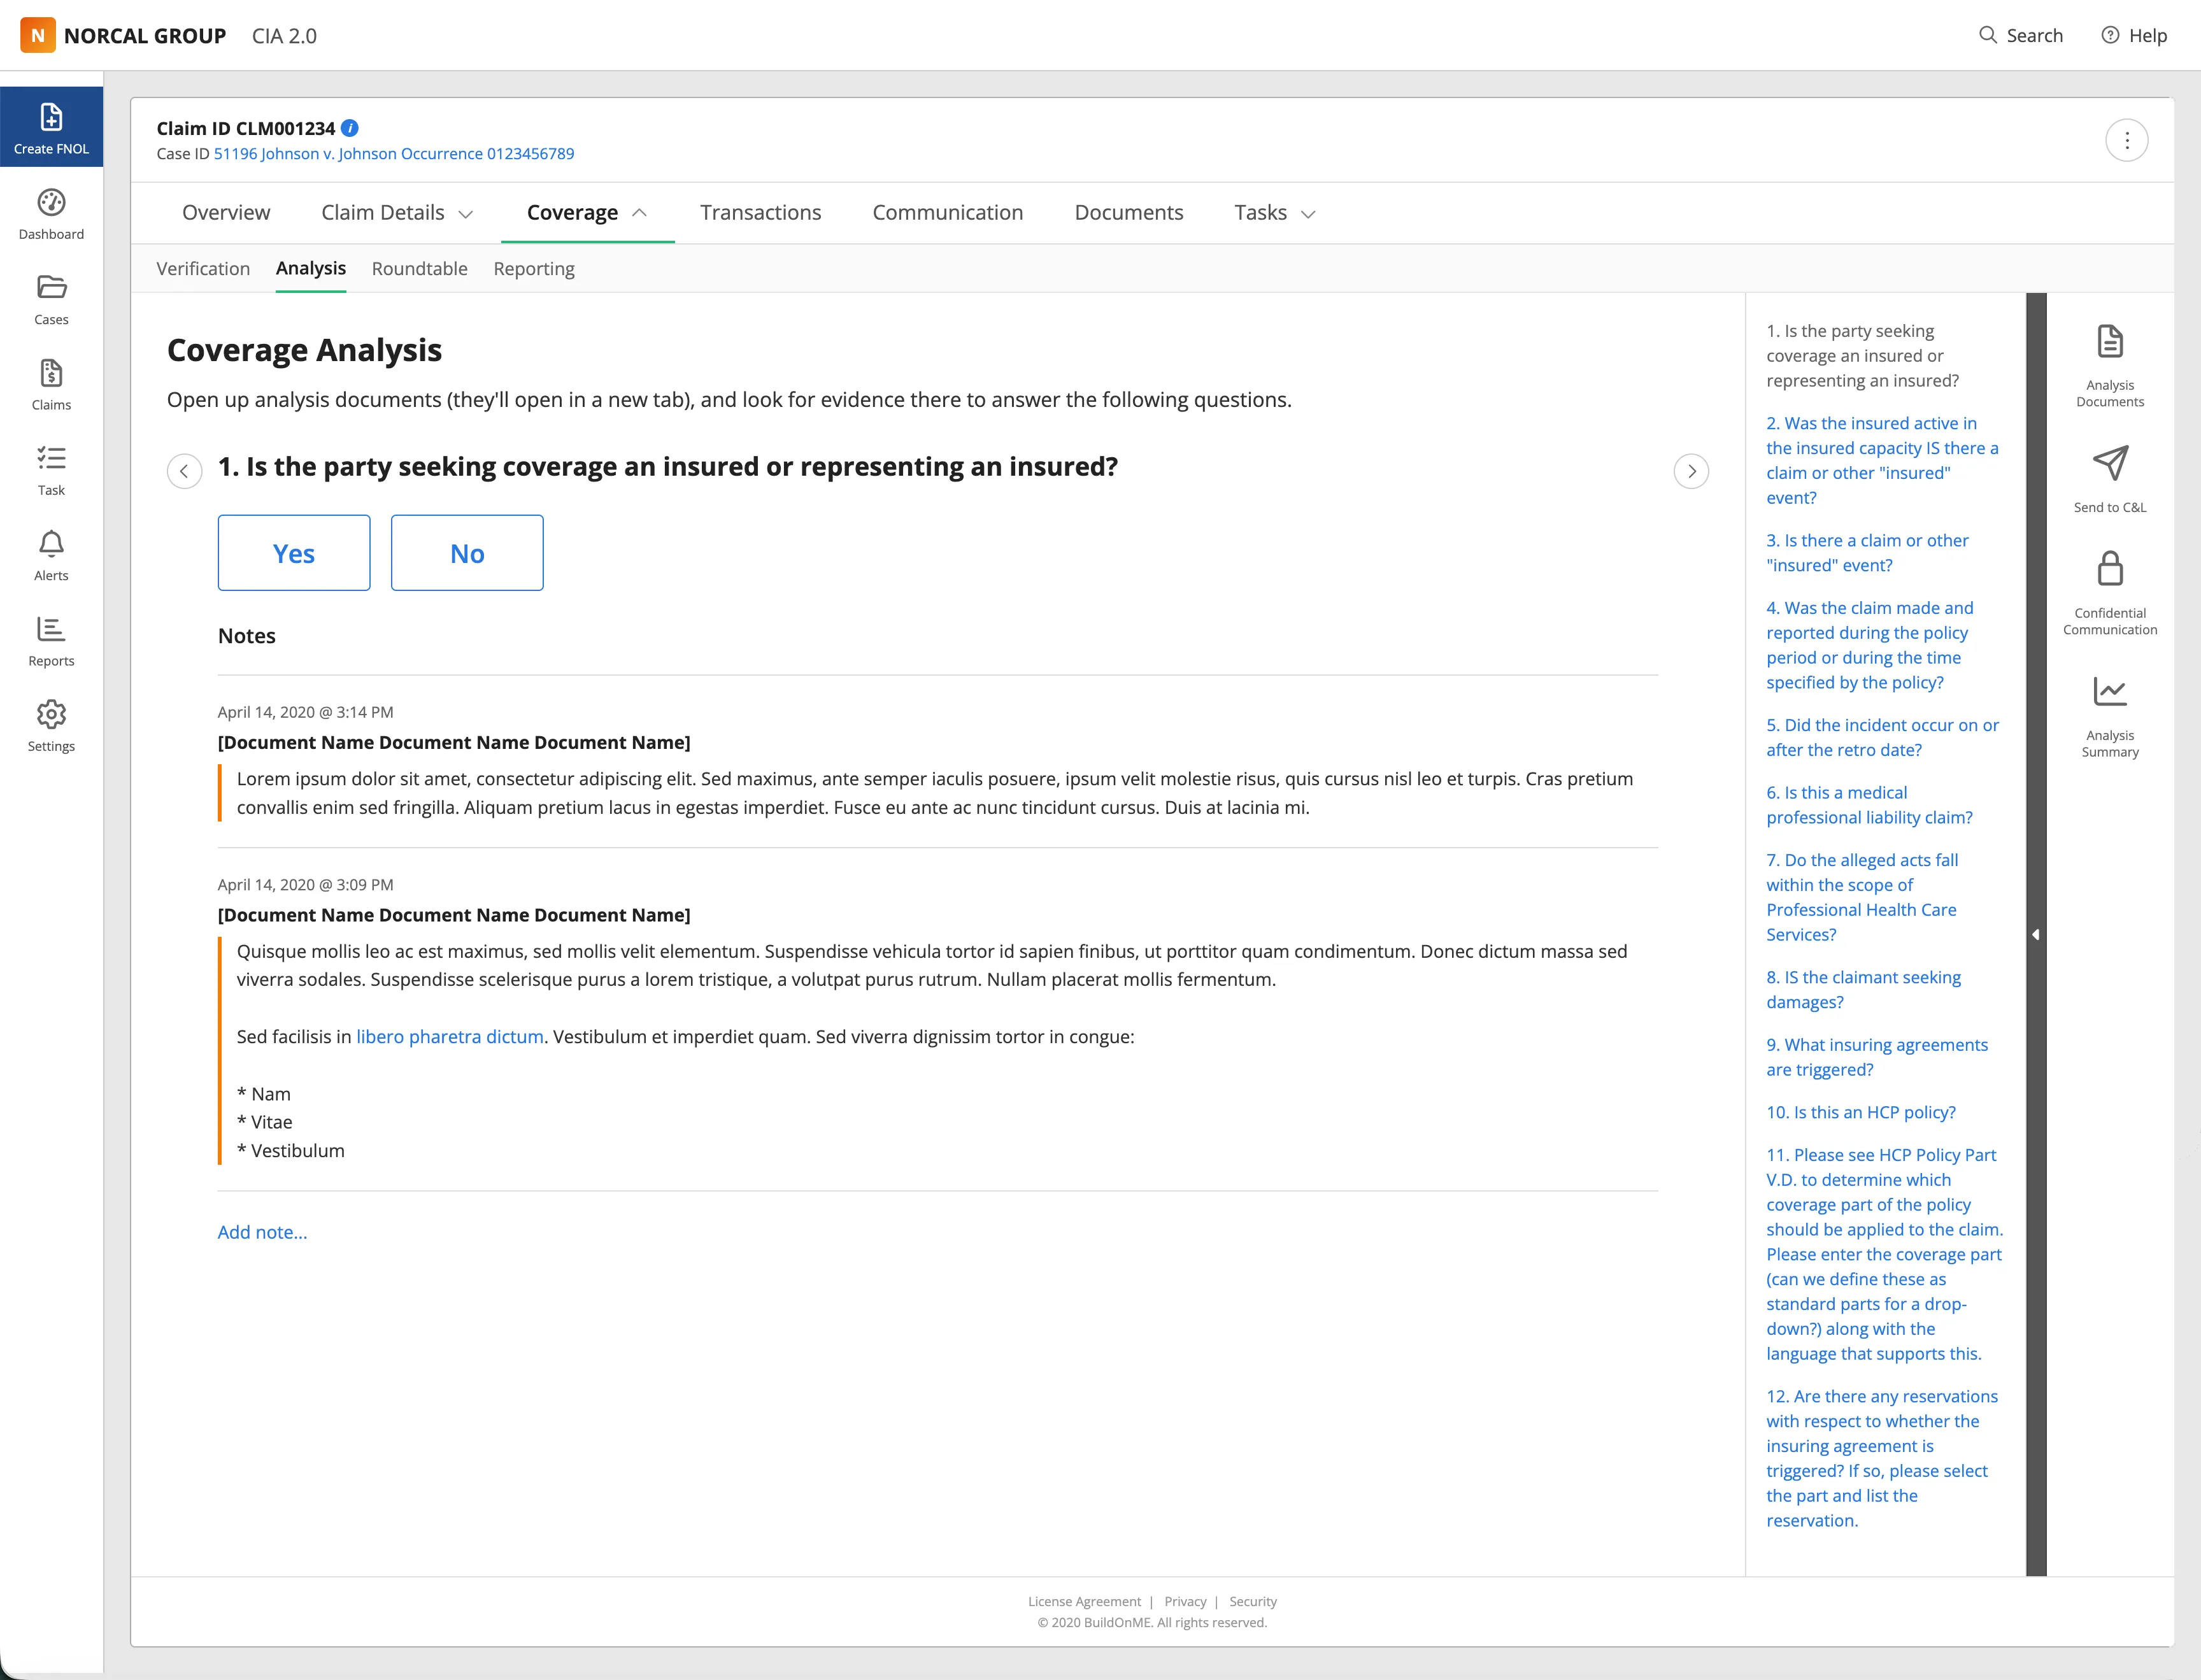Image resolution: width=2201 pixels, height=1680 pixels.
Task: Click Add note link
Action: coord(263,1232)
